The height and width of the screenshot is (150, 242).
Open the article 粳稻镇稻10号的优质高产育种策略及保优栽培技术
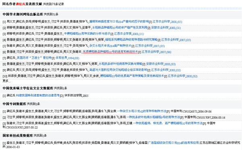pyautogui.click(x=132, y=76)
